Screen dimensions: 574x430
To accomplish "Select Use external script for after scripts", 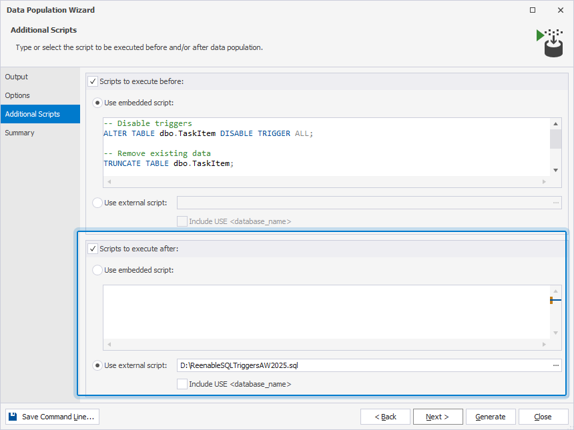I will click(97, 365).
